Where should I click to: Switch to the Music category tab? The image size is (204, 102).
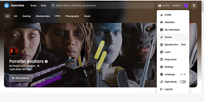pos(87,16)
